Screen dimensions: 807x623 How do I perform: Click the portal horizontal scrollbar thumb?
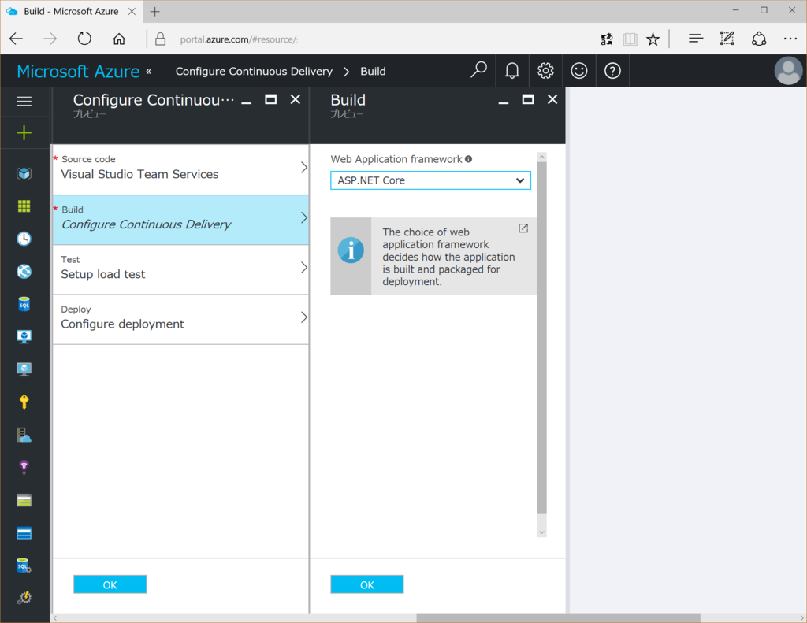[x=559, y=617]
